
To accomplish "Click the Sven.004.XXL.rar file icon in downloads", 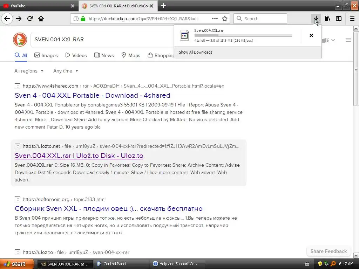I will click(184, 35).
